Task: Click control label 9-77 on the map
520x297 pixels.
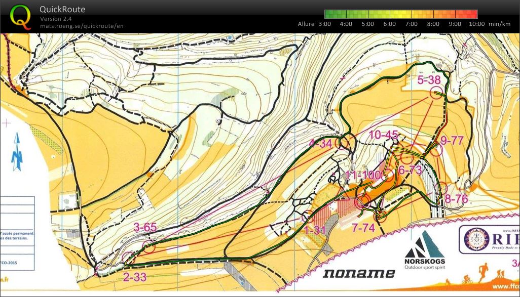Action: (452, 140)
